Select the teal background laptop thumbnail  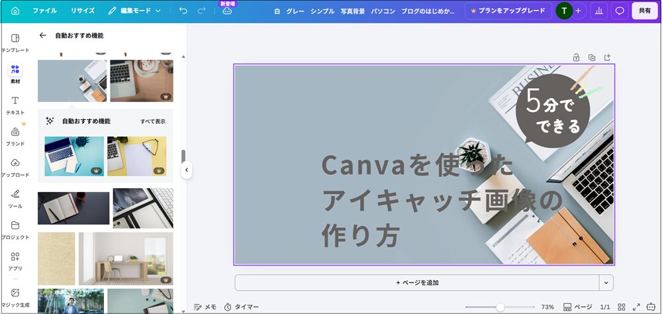[74, 156]
